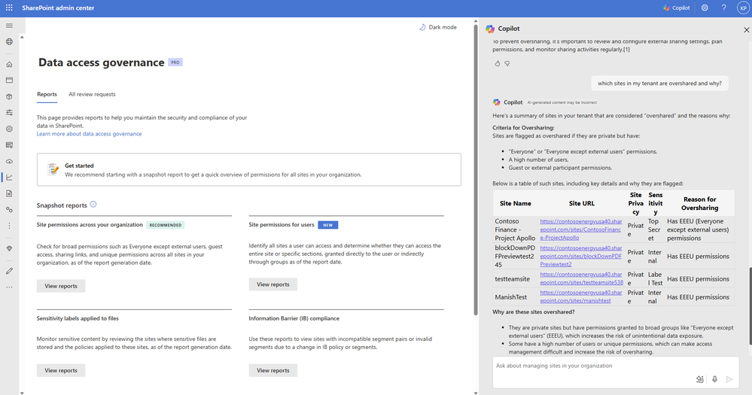Open the connected circles icon in the sidebar
The width and height of the screenshot is (752, 395).
[x=9, y=209]
